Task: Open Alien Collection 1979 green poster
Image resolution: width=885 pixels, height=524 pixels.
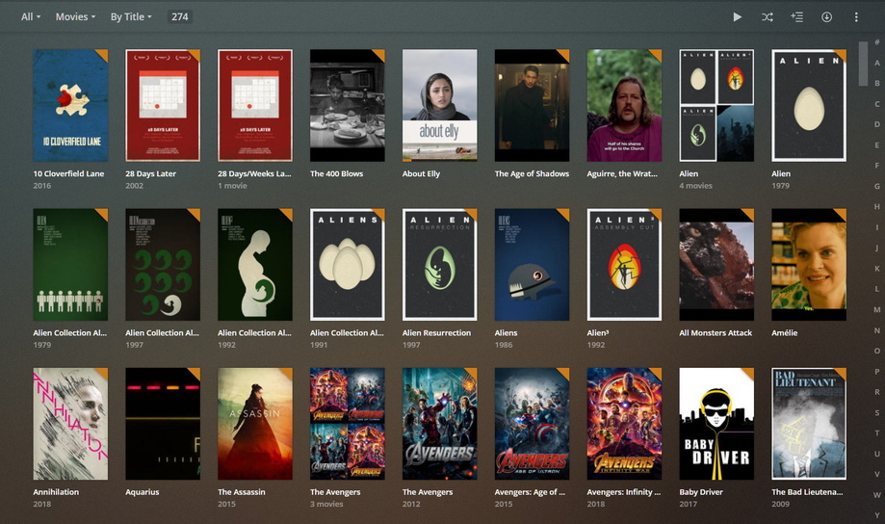Action: 70,265
